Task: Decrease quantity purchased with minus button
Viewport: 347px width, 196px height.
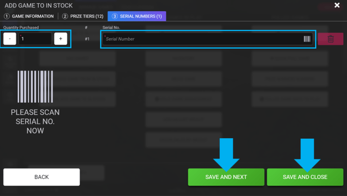Action: 10,39
